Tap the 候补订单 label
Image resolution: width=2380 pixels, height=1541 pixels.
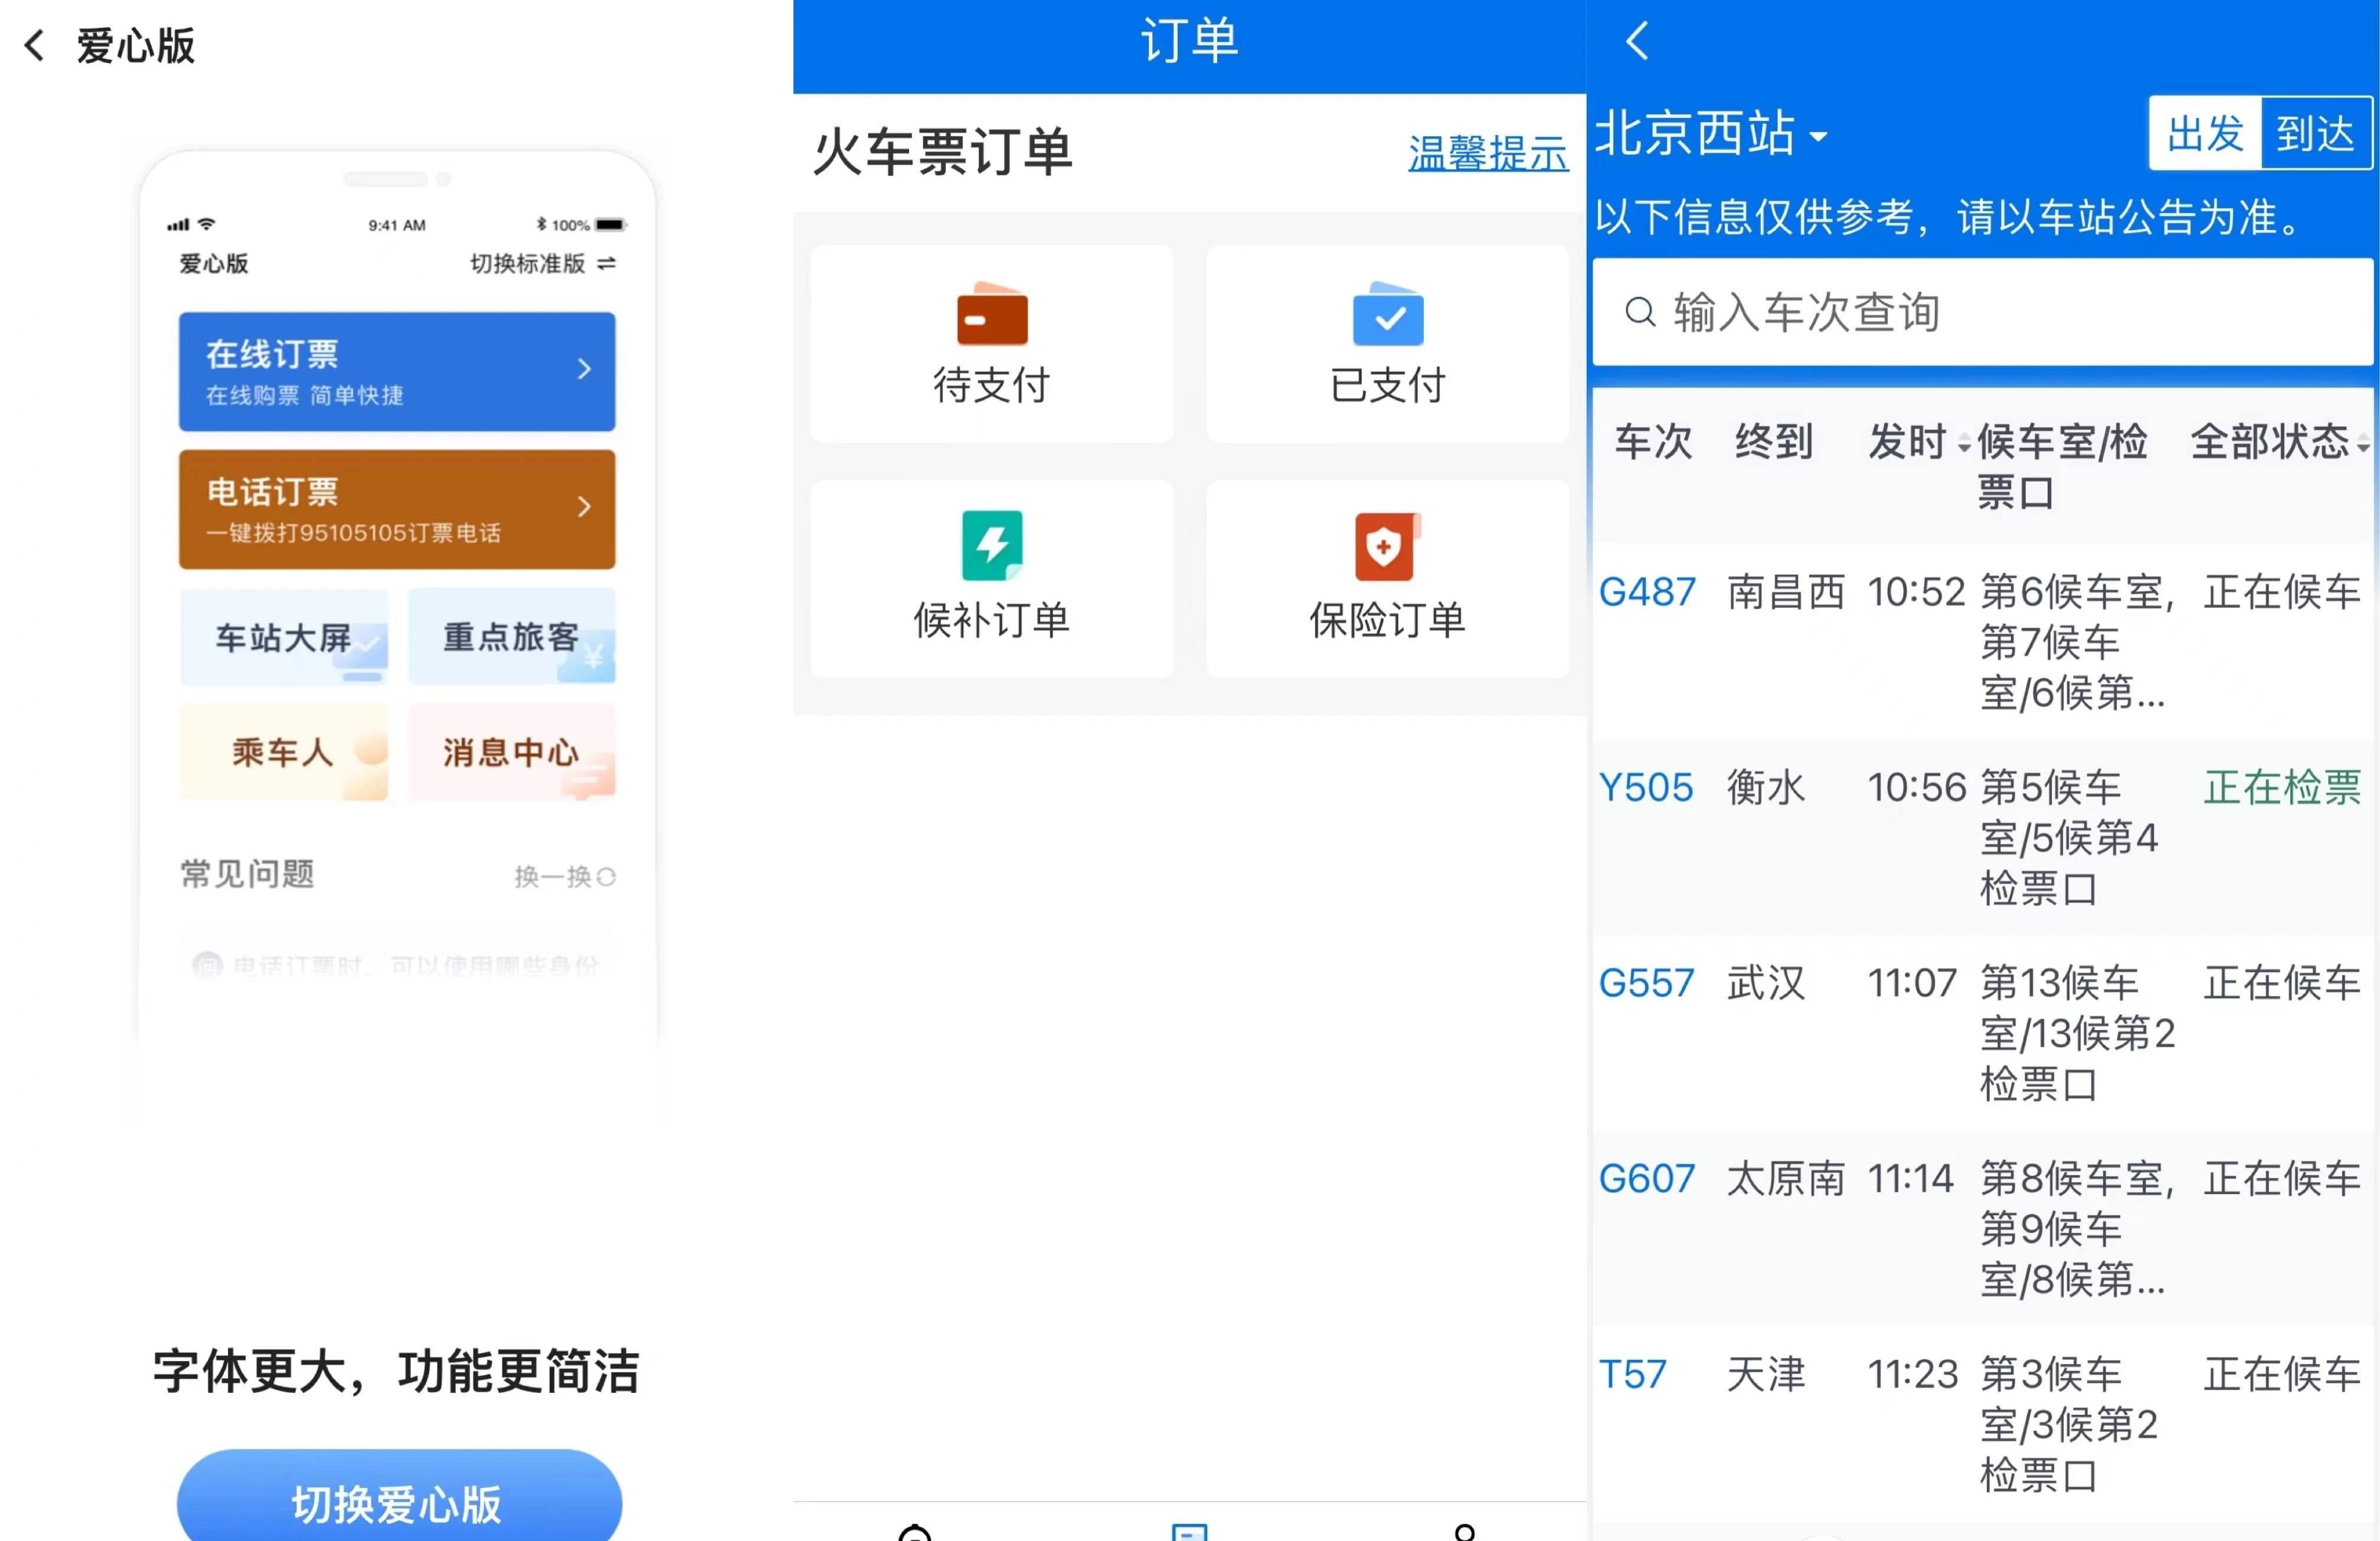[991, 620]
